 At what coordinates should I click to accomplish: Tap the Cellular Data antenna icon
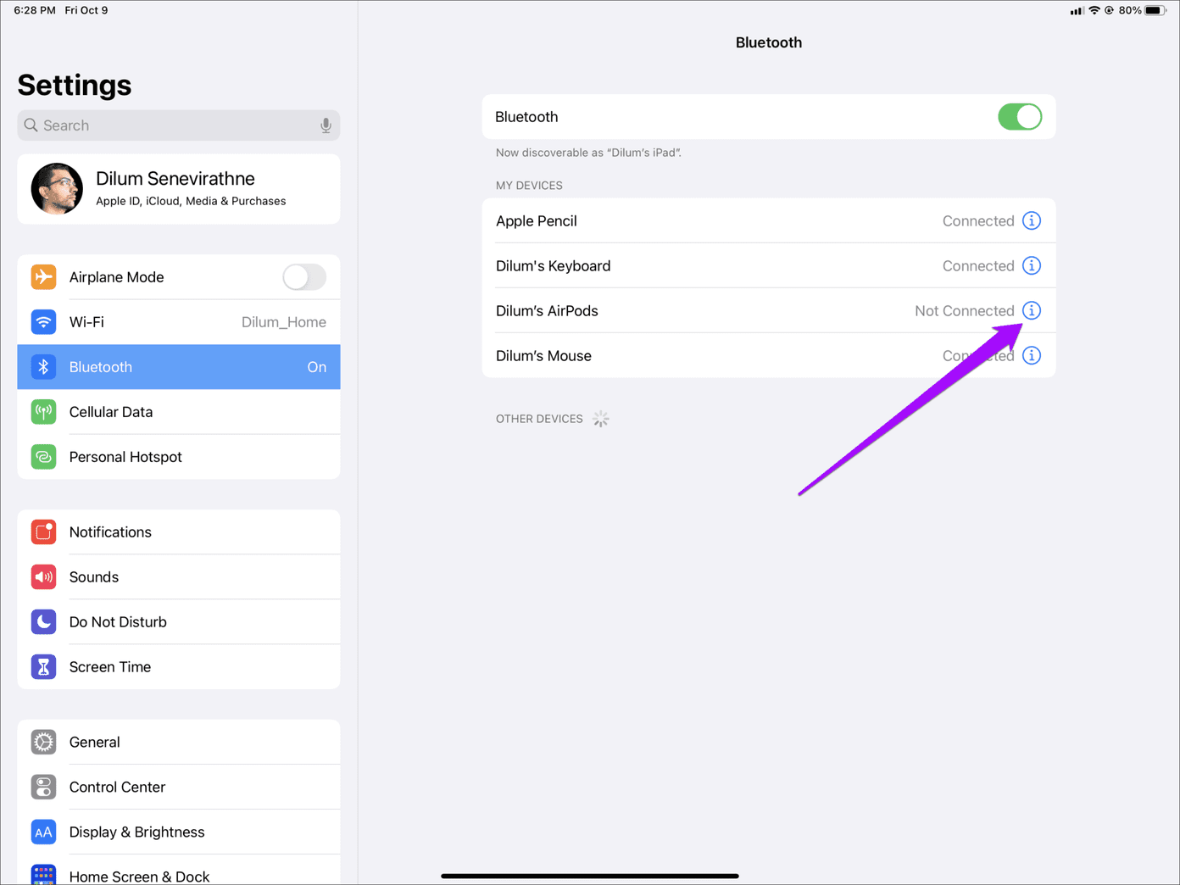43,411
